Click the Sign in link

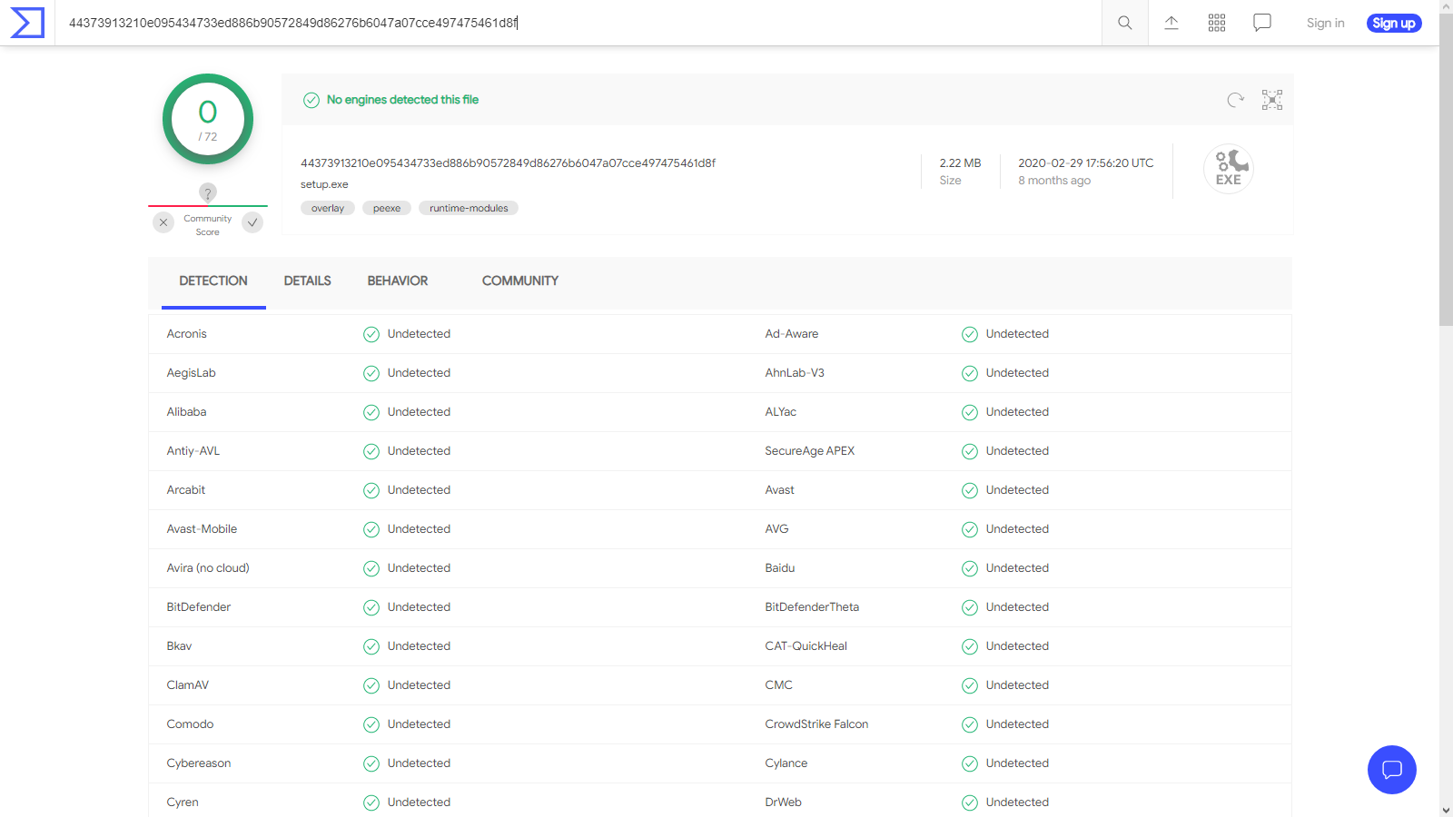click(x=1325, y=23)
